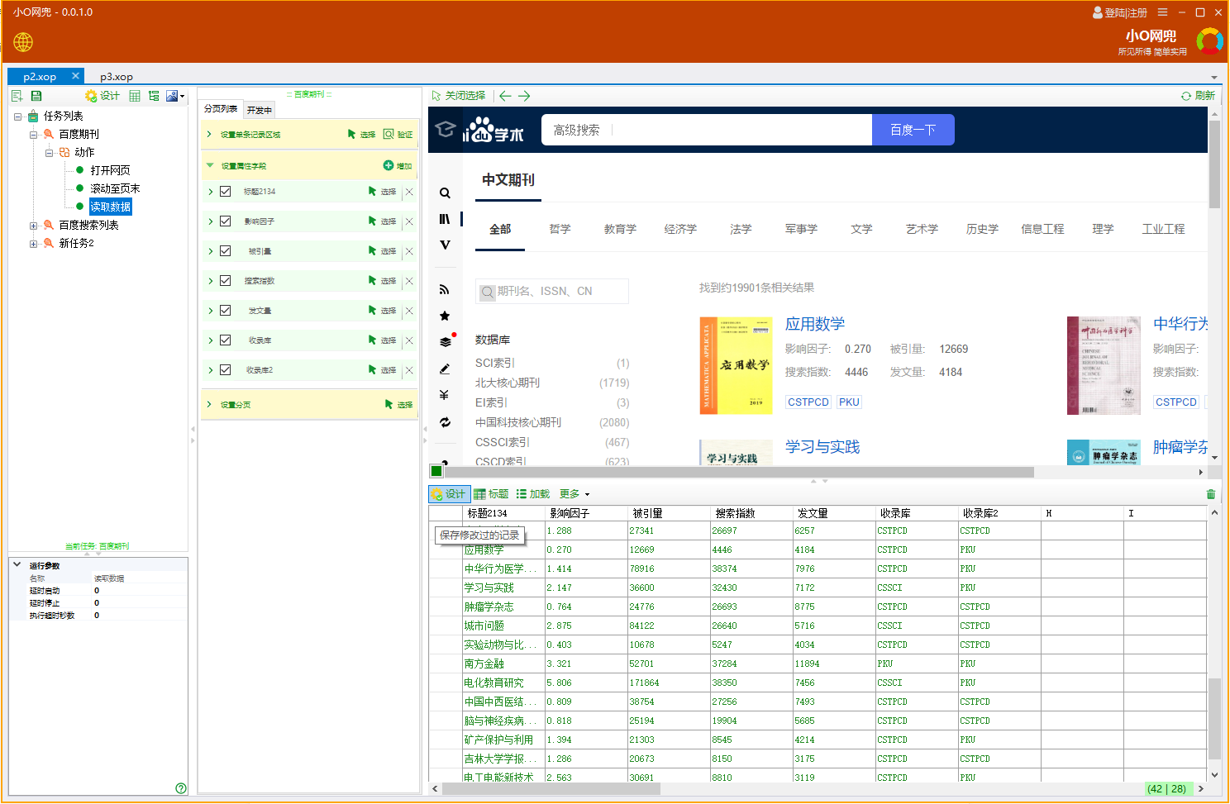Uncheck the 搜索指数 field checkbox
1230x804 pixels.
coord(225,281)
